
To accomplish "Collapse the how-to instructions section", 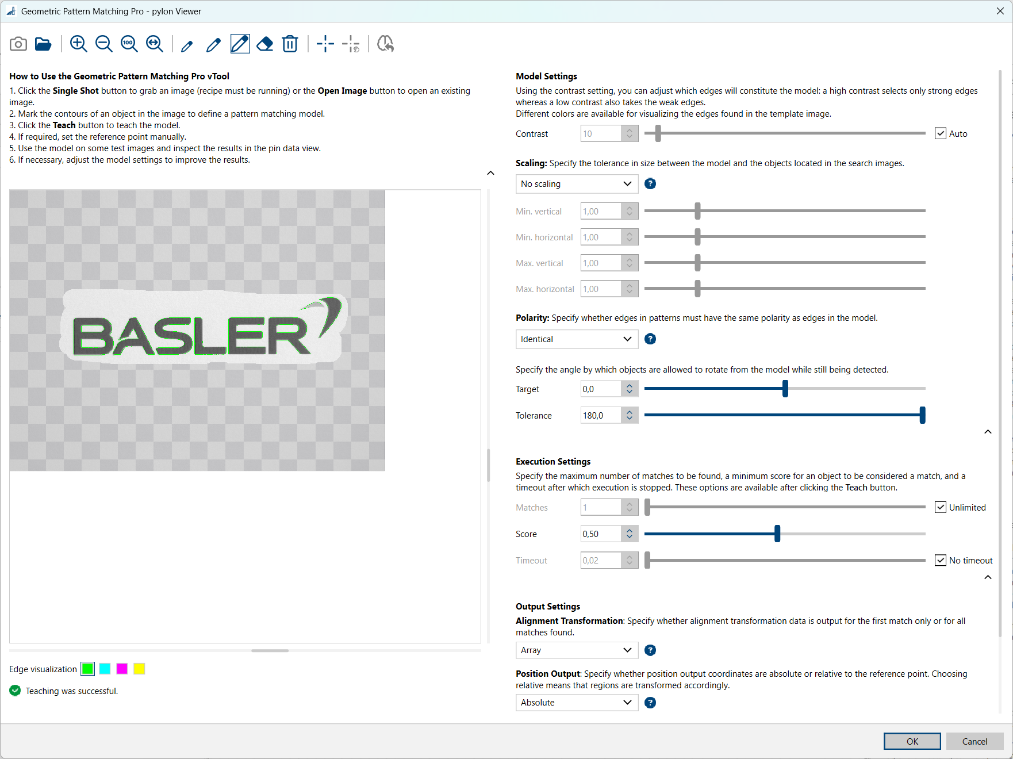I will point(490,173).
